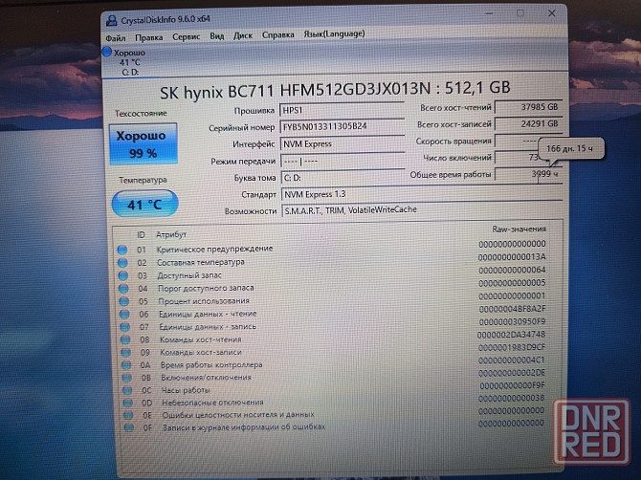Click the features field S.M.A.R.T., TRIM

[422, 210]
